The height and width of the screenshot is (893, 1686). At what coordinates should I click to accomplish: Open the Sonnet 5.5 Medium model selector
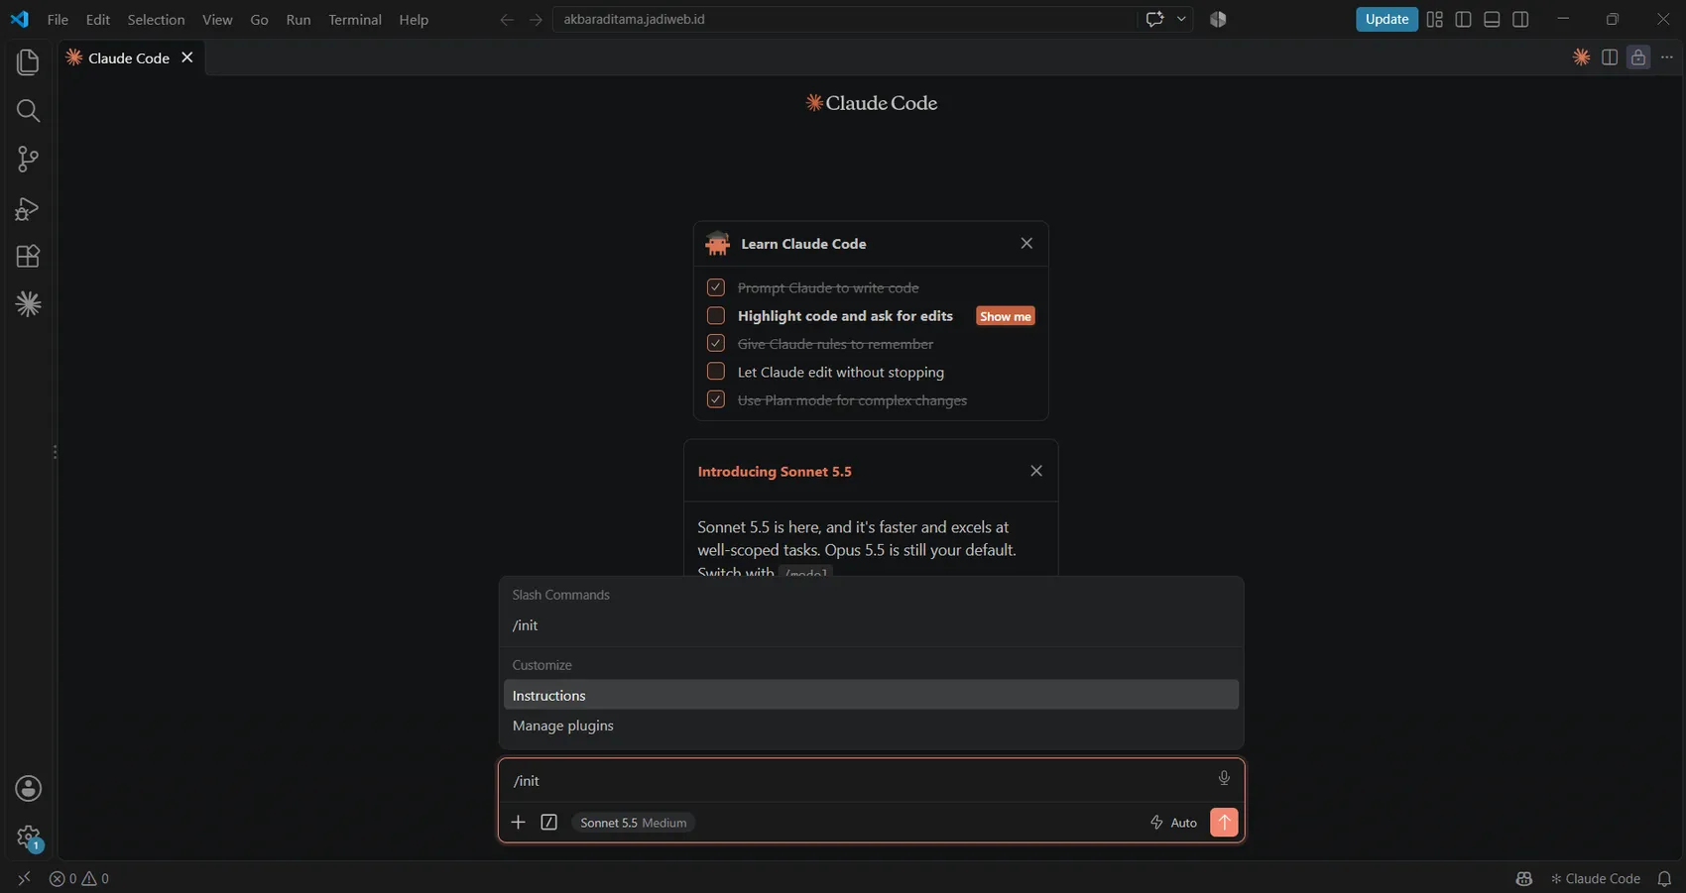(x=633, y=823)
